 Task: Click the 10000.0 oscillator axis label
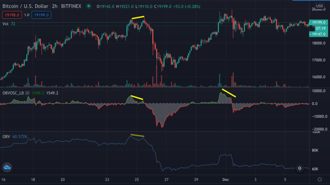tap(319, 91)
